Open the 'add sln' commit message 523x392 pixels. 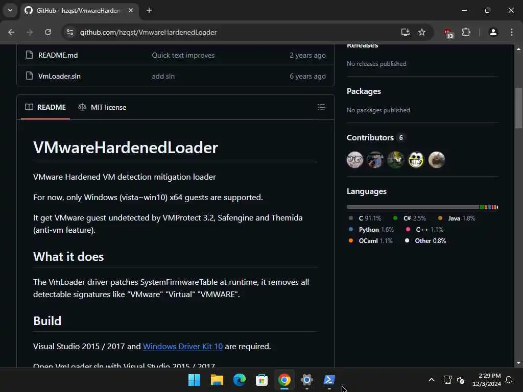point(163,77)
